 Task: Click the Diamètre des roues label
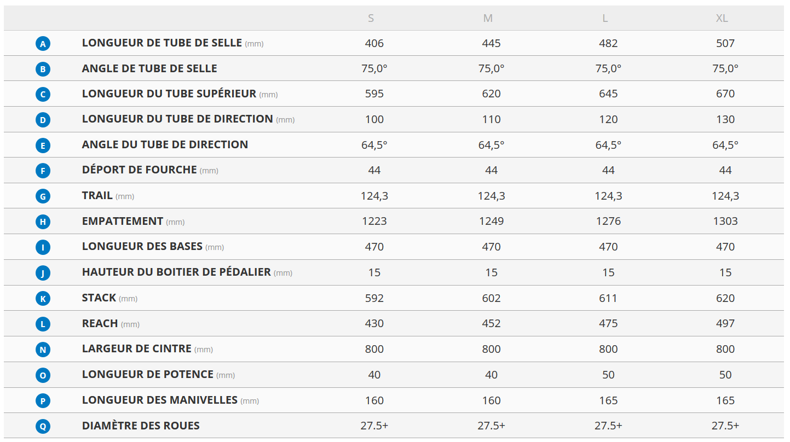141,426
